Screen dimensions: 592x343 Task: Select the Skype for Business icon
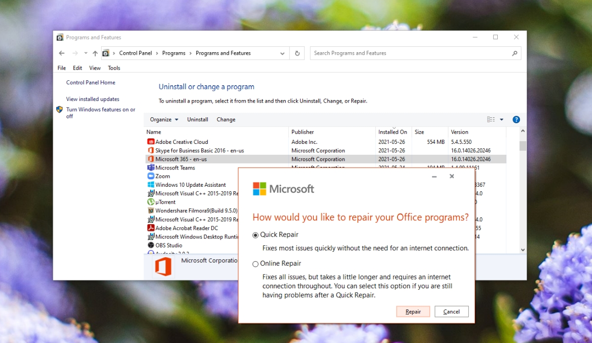point(151,150)
